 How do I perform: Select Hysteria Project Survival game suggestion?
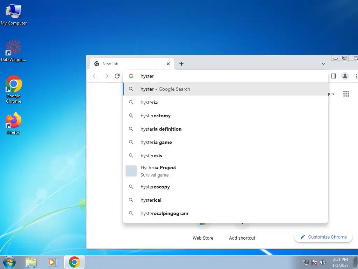click(225, 171)
